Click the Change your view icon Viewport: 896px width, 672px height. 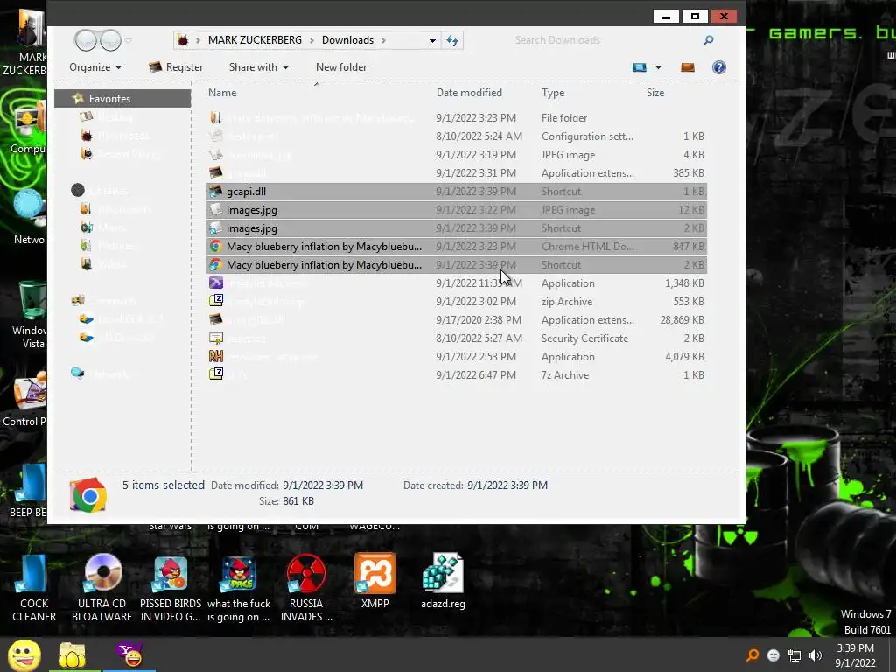pyautogui.click(x=640, y=67)
